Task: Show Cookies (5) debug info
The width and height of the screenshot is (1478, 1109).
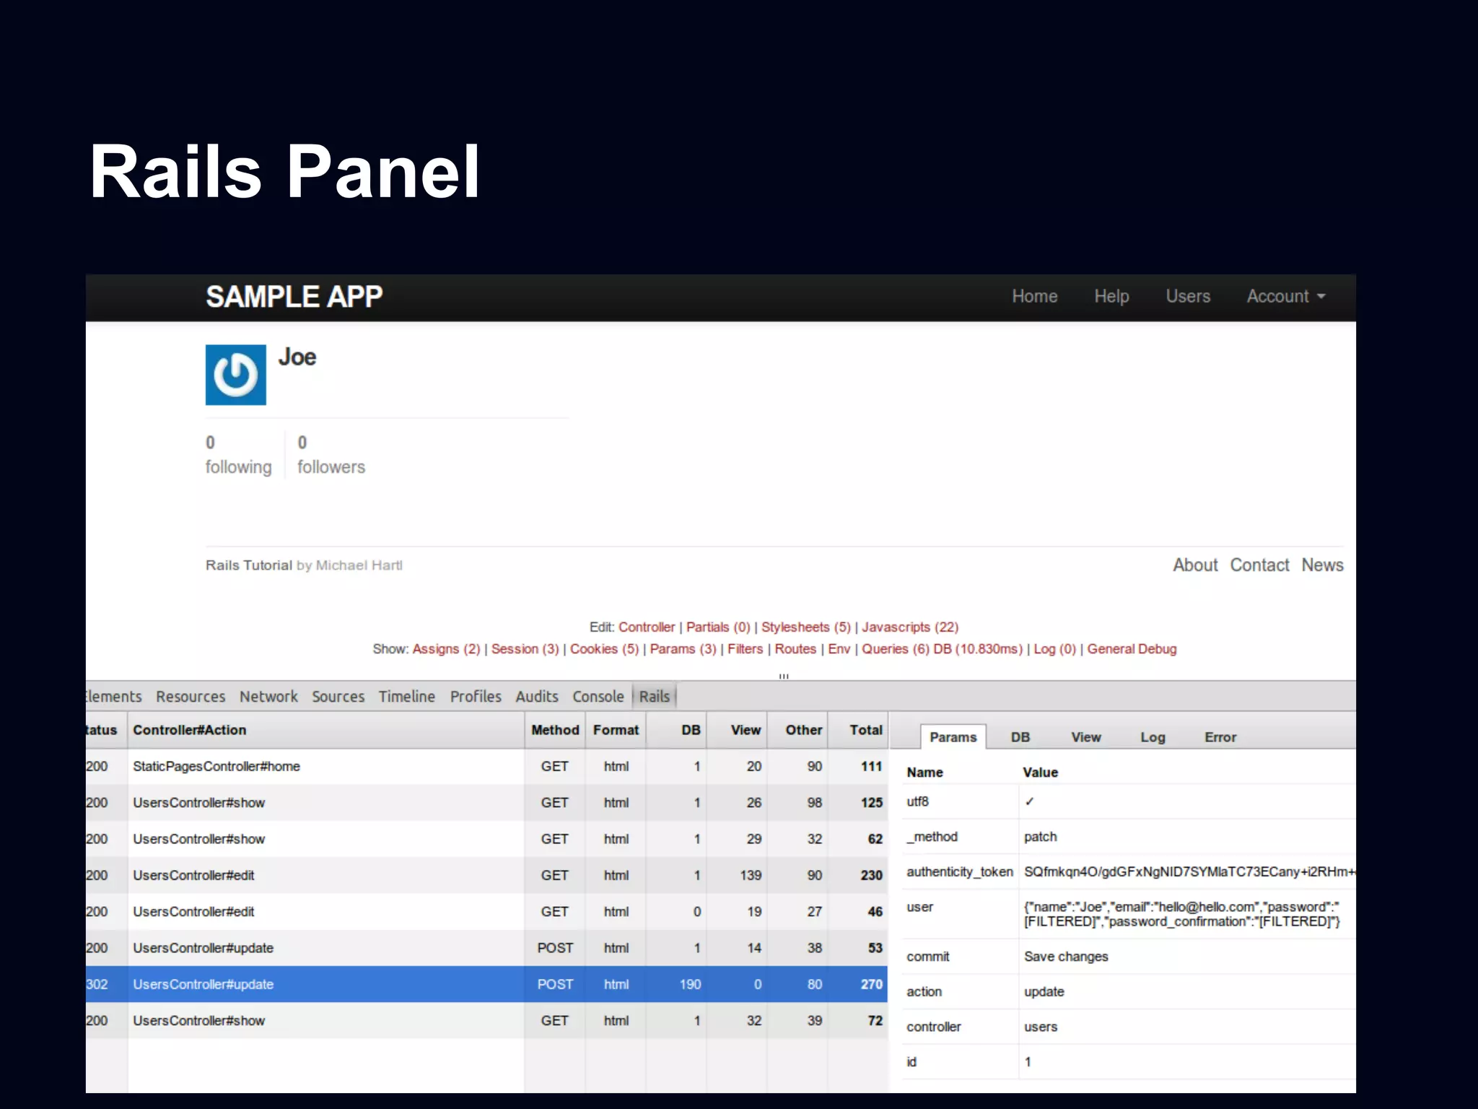Action: (604, 649)
